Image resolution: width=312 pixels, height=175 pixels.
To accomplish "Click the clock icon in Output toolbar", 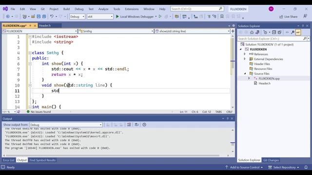I will click(144, 124).
